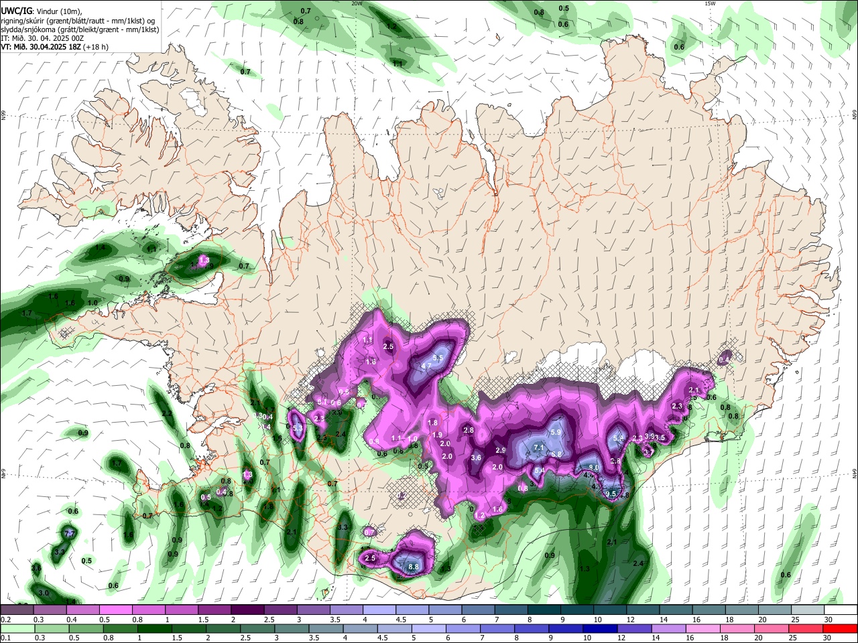Click the 5.9 precipitation value on the map

coord(556,433)
